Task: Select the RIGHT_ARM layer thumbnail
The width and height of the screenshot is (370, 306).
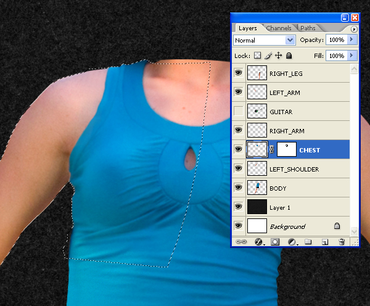Action: pyautogui.click(x=257, y=130)
